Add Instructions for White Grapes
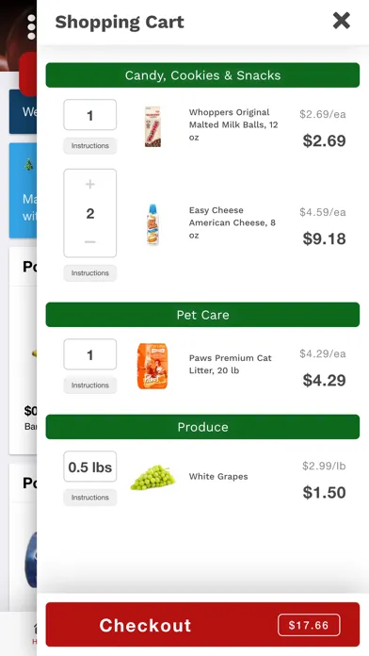Image resolution: width=369 pixels, height=656 pixels. 89,498
